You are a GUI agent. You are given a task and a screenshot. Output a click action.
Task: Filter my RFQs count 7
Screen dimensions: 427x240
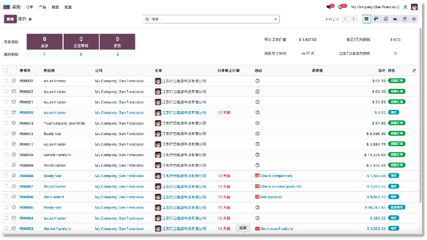point(44,54)
